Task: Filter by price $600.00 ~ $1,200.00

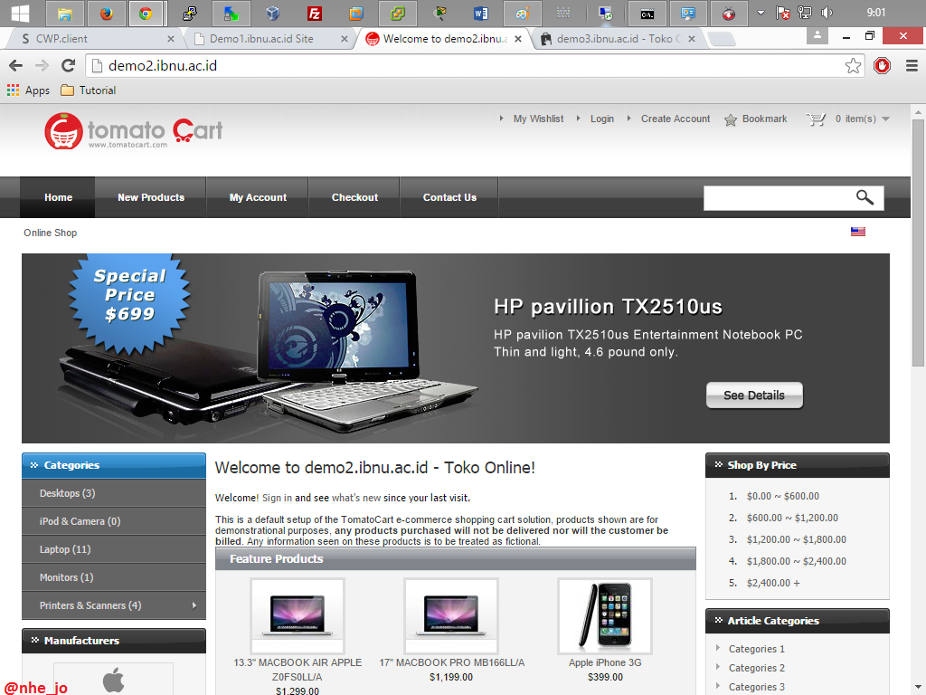Action: [792, 518]
